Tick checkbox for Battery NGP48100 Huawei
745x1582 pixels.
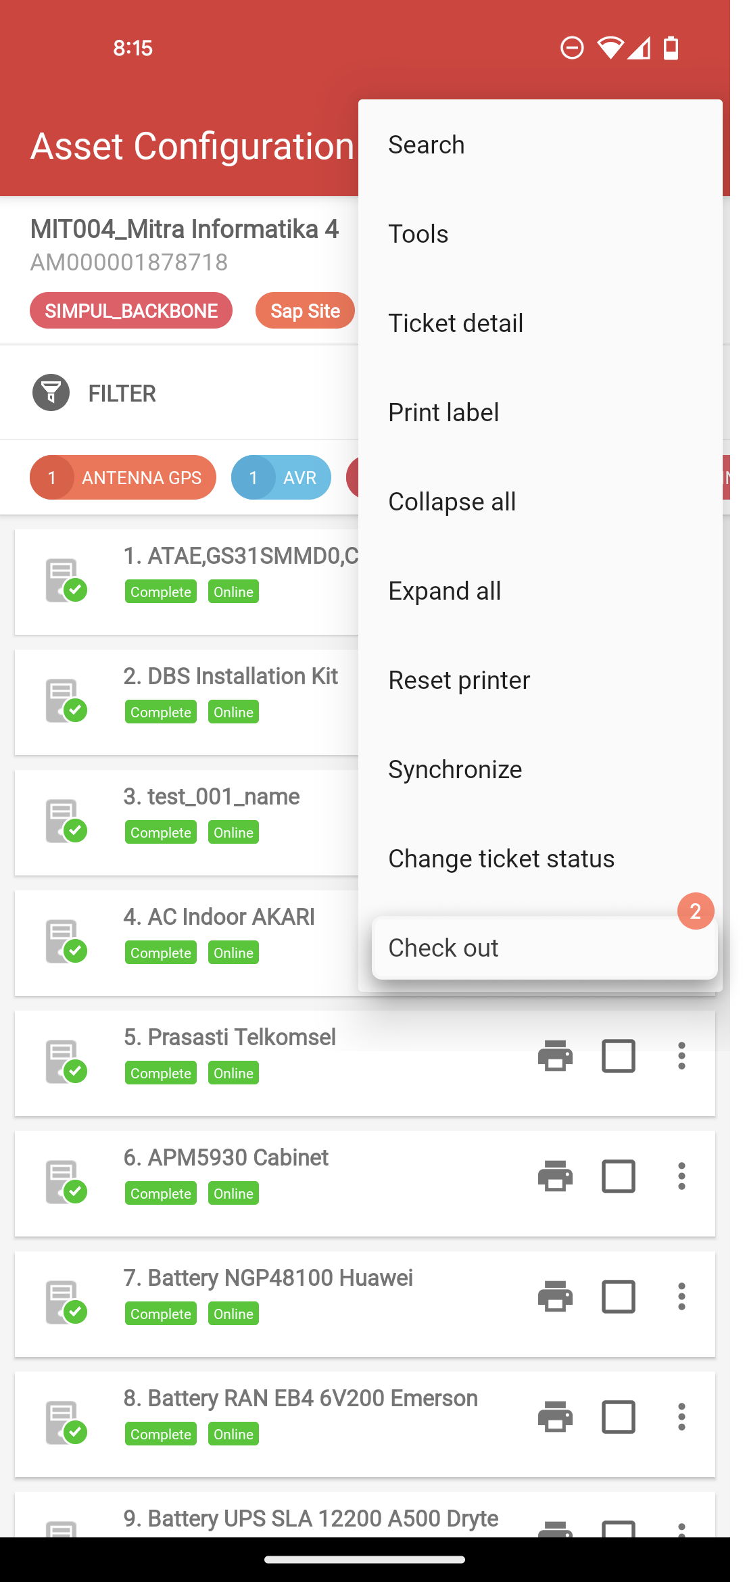[x=619, y=1296]
